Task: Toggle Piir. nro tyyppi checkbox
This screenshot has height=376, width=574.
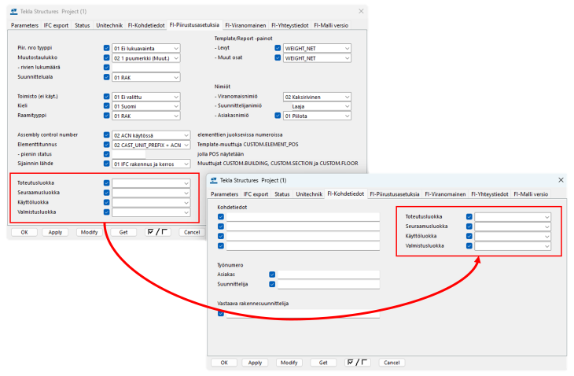Action: tap(106, 48)
